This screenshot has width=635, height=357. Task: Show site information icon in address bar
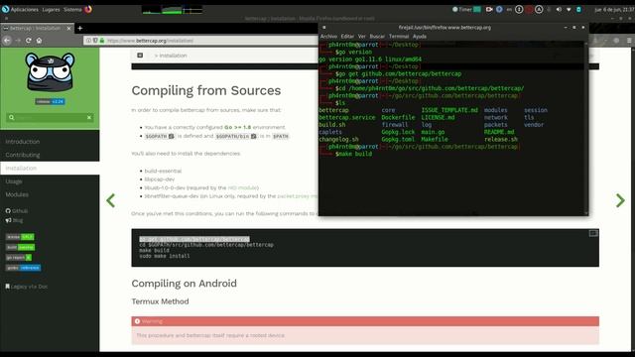88,41
